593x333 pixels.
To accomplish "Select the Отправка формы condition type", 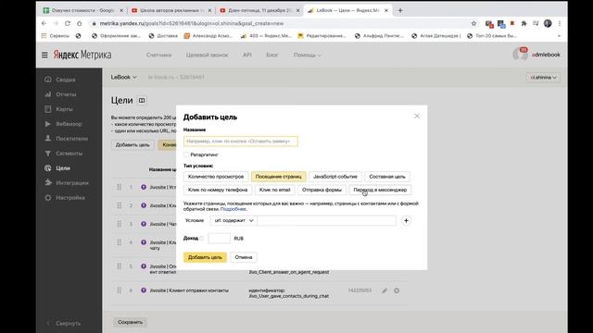I will 322,190.
